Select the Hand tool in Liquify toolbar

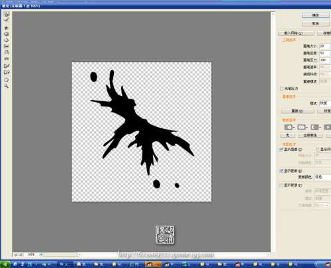pos(7,80)
